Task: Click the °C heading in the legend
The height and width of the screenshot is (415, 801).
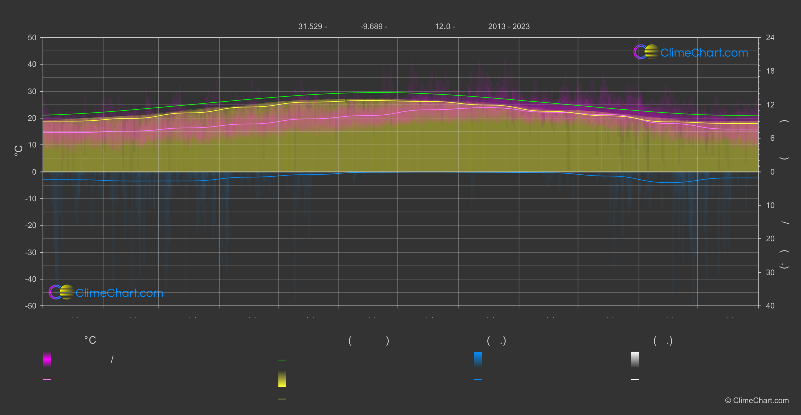Action: [90, 341]
